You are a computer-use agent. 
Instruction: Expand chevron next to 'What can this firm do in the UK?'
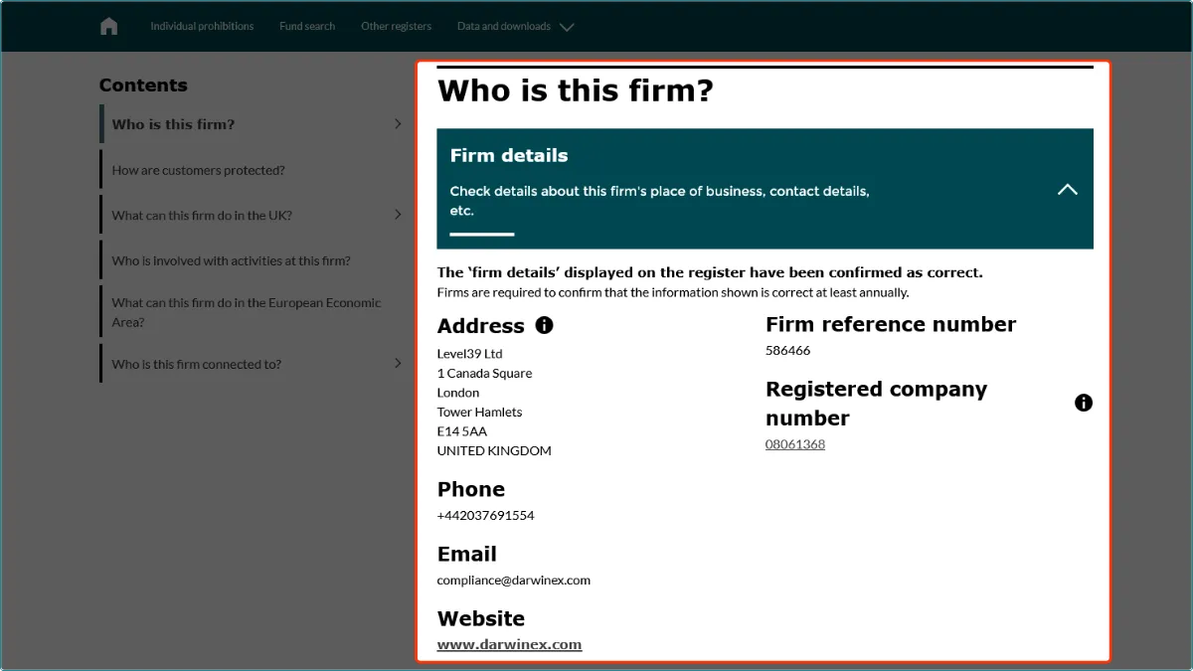[398, 215]
